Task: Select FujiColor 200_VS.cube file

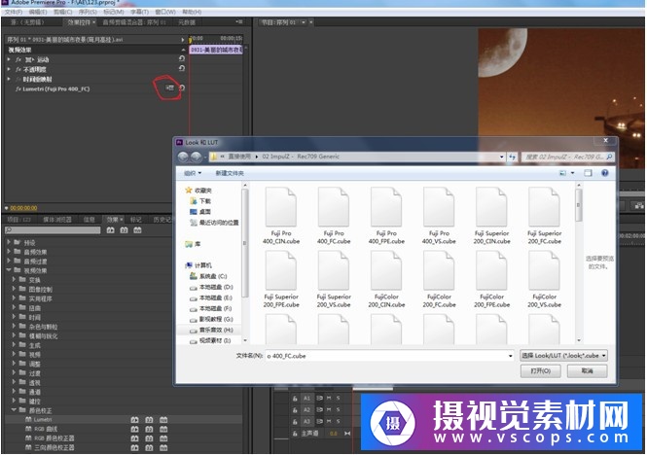Action: pyautogui.click(x=544, y=279)
